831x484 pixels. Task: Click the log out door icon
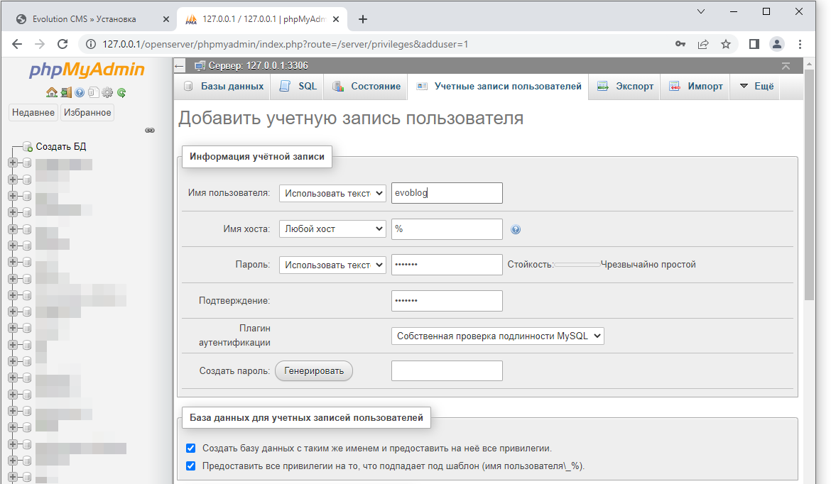click(x=65, y=92)
